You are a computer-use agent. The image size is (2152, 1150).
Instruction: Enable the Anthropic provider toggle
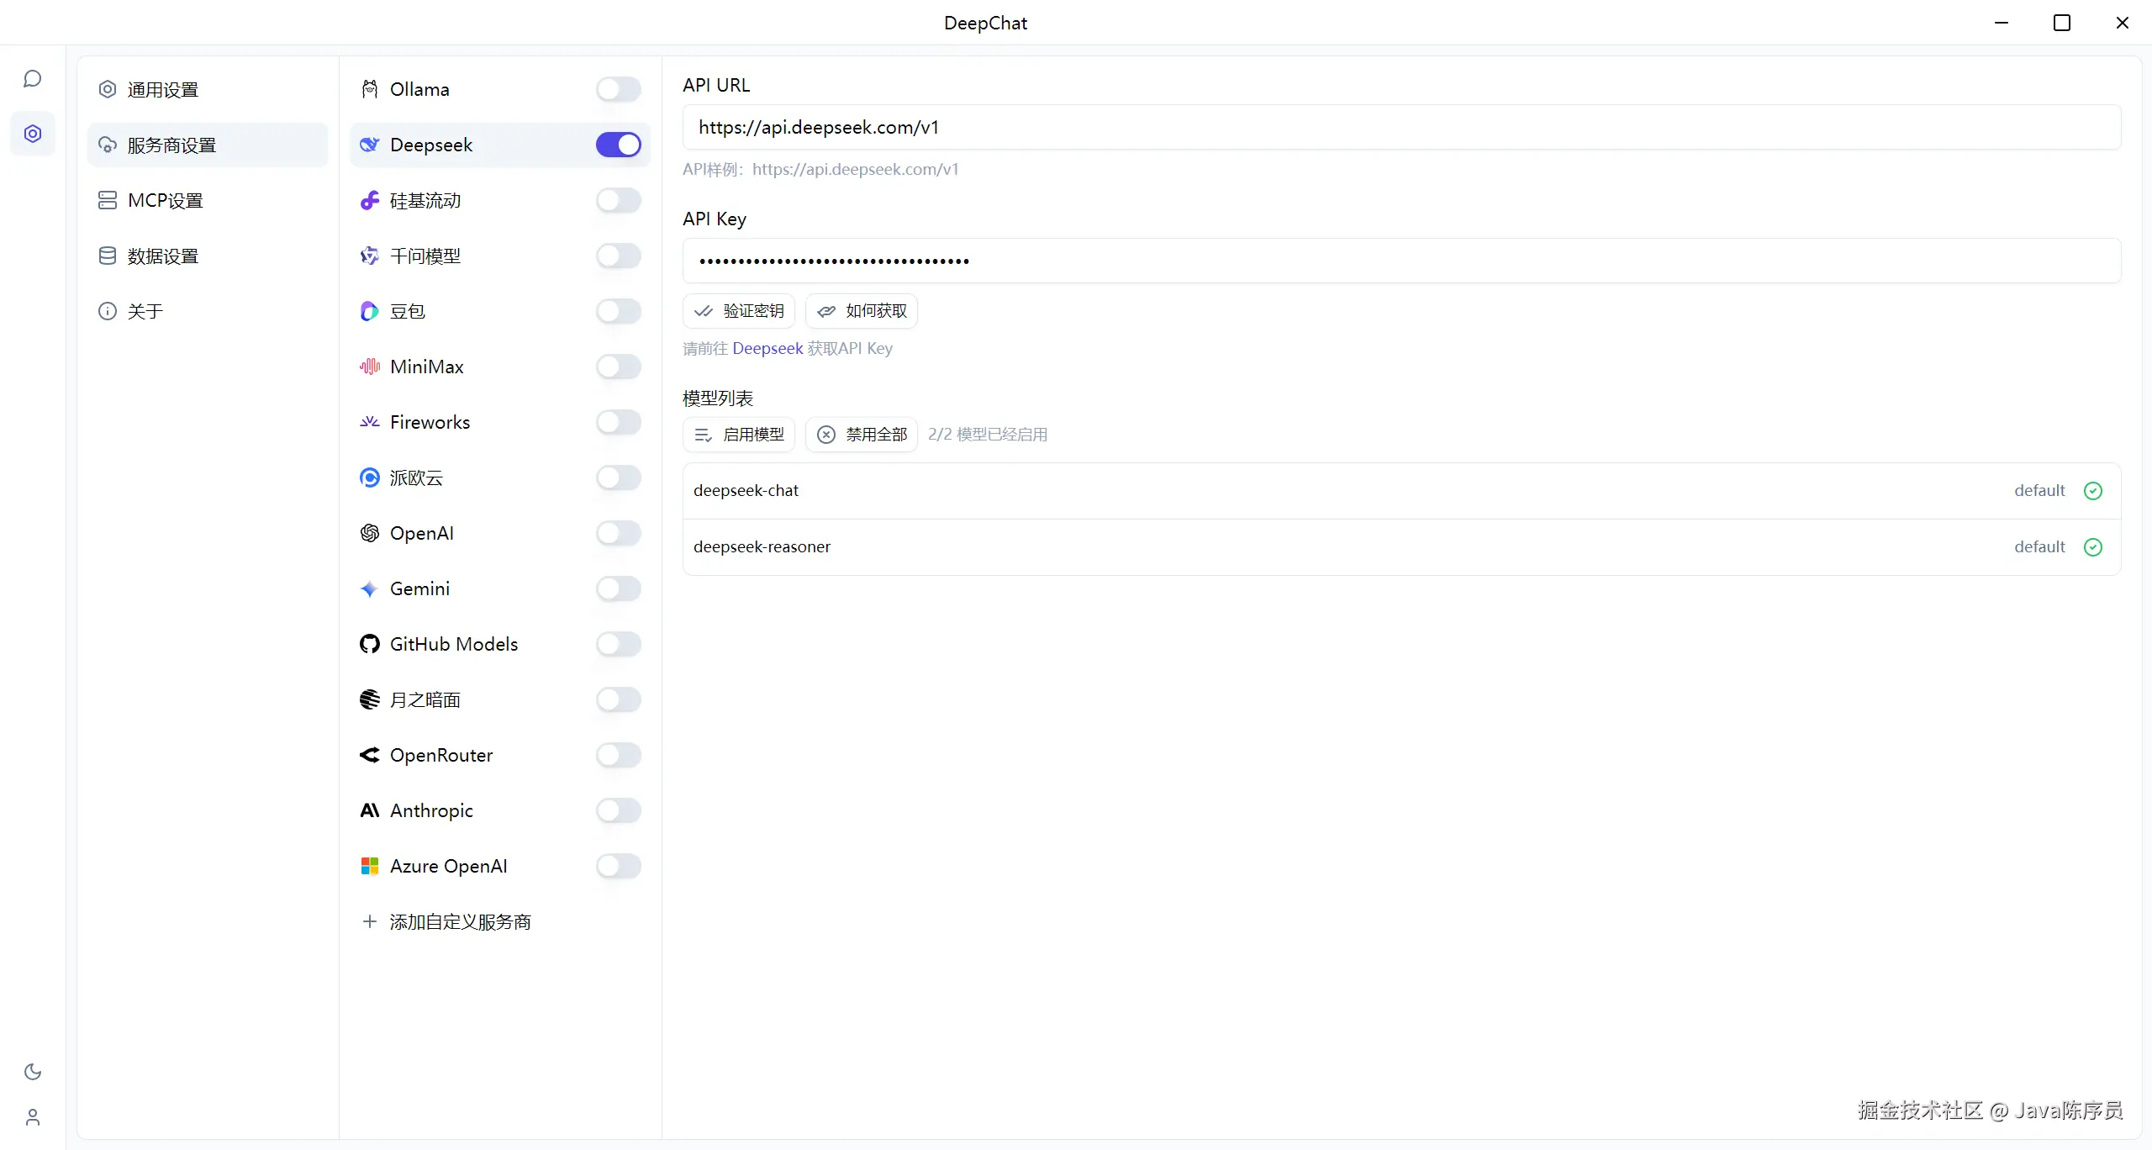(x=618, y=810)
